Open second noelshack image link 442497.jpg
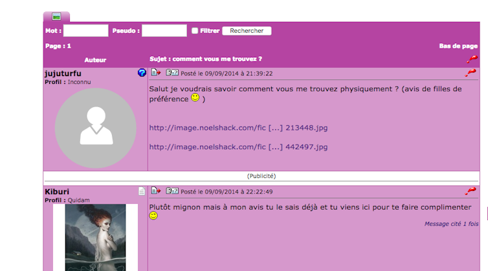 (238, 147)
